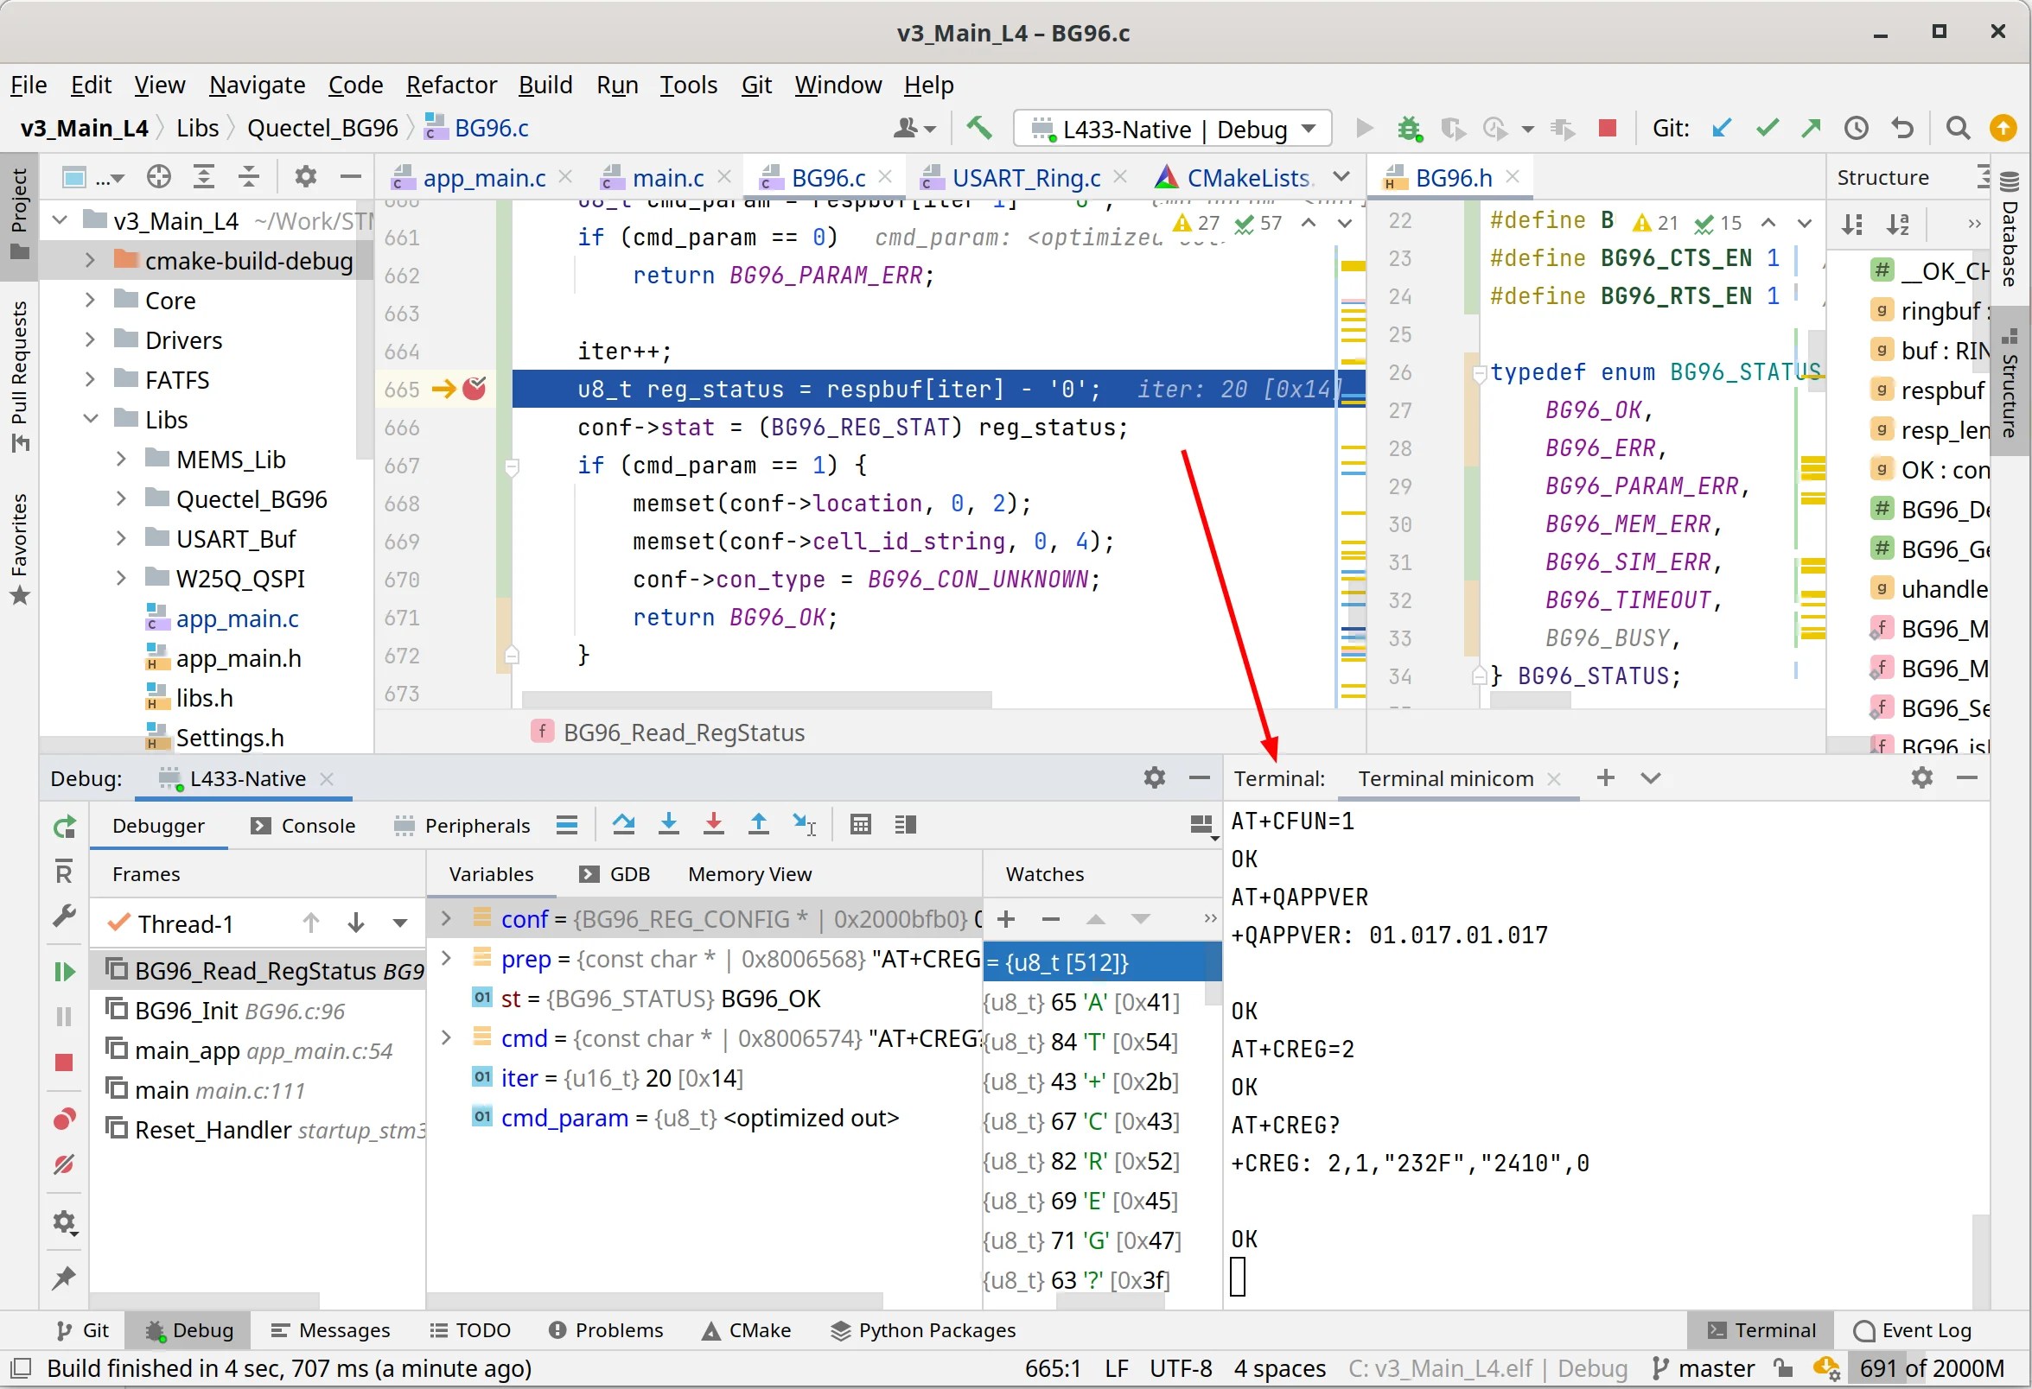
Task: Expand the Core folder in tree
Action: (x=90, y=301)
